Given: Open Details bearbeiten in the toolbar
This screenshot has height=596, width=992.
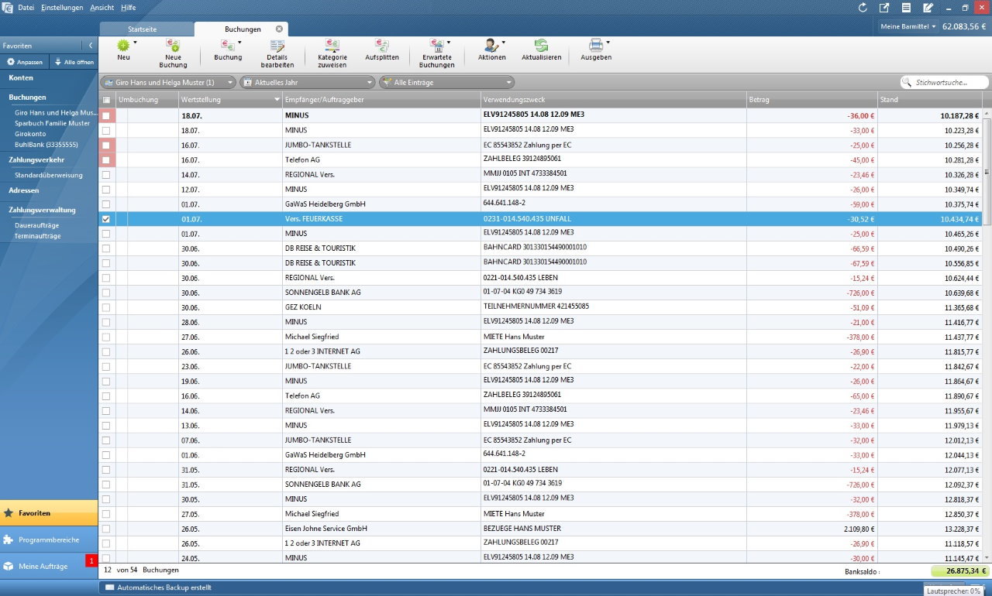Looking at the screenshot, I should (x=277, y=47).
